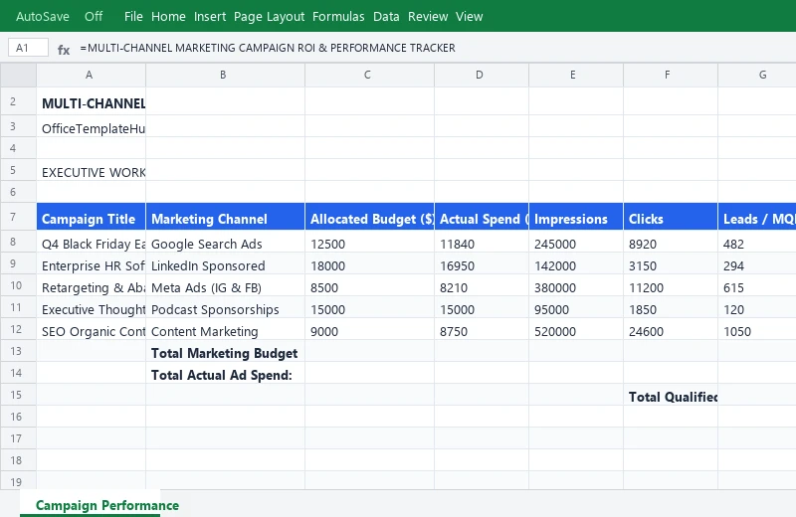Click the Allocated Budget ($) header cell
This screenshot has width=796, height=517.
[x=369, y=217]
